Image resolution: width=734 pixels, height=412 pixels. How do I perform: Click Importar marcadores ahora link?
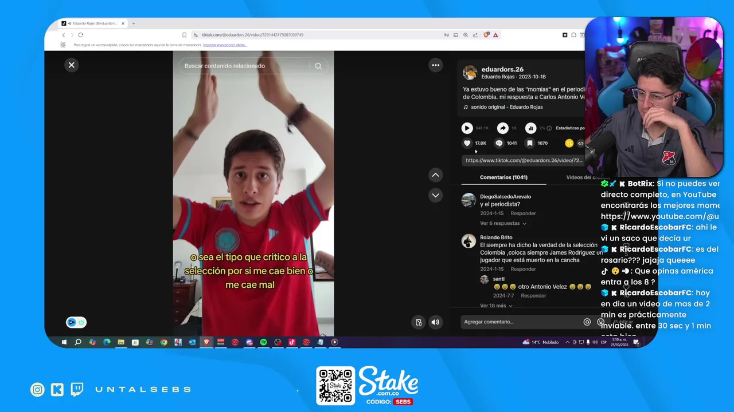click(225, 45)
